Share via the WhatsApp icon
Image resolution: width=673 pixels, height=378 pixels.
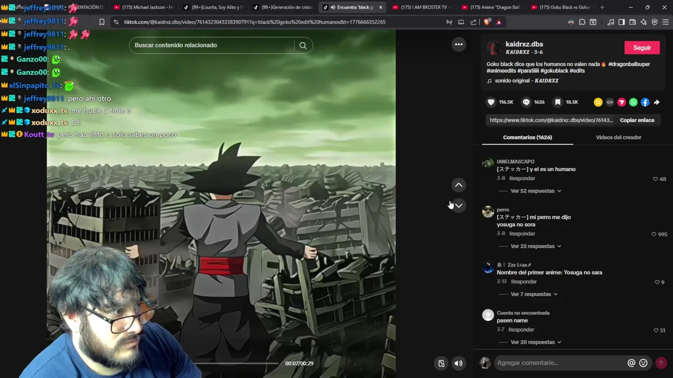click(633, 102)
